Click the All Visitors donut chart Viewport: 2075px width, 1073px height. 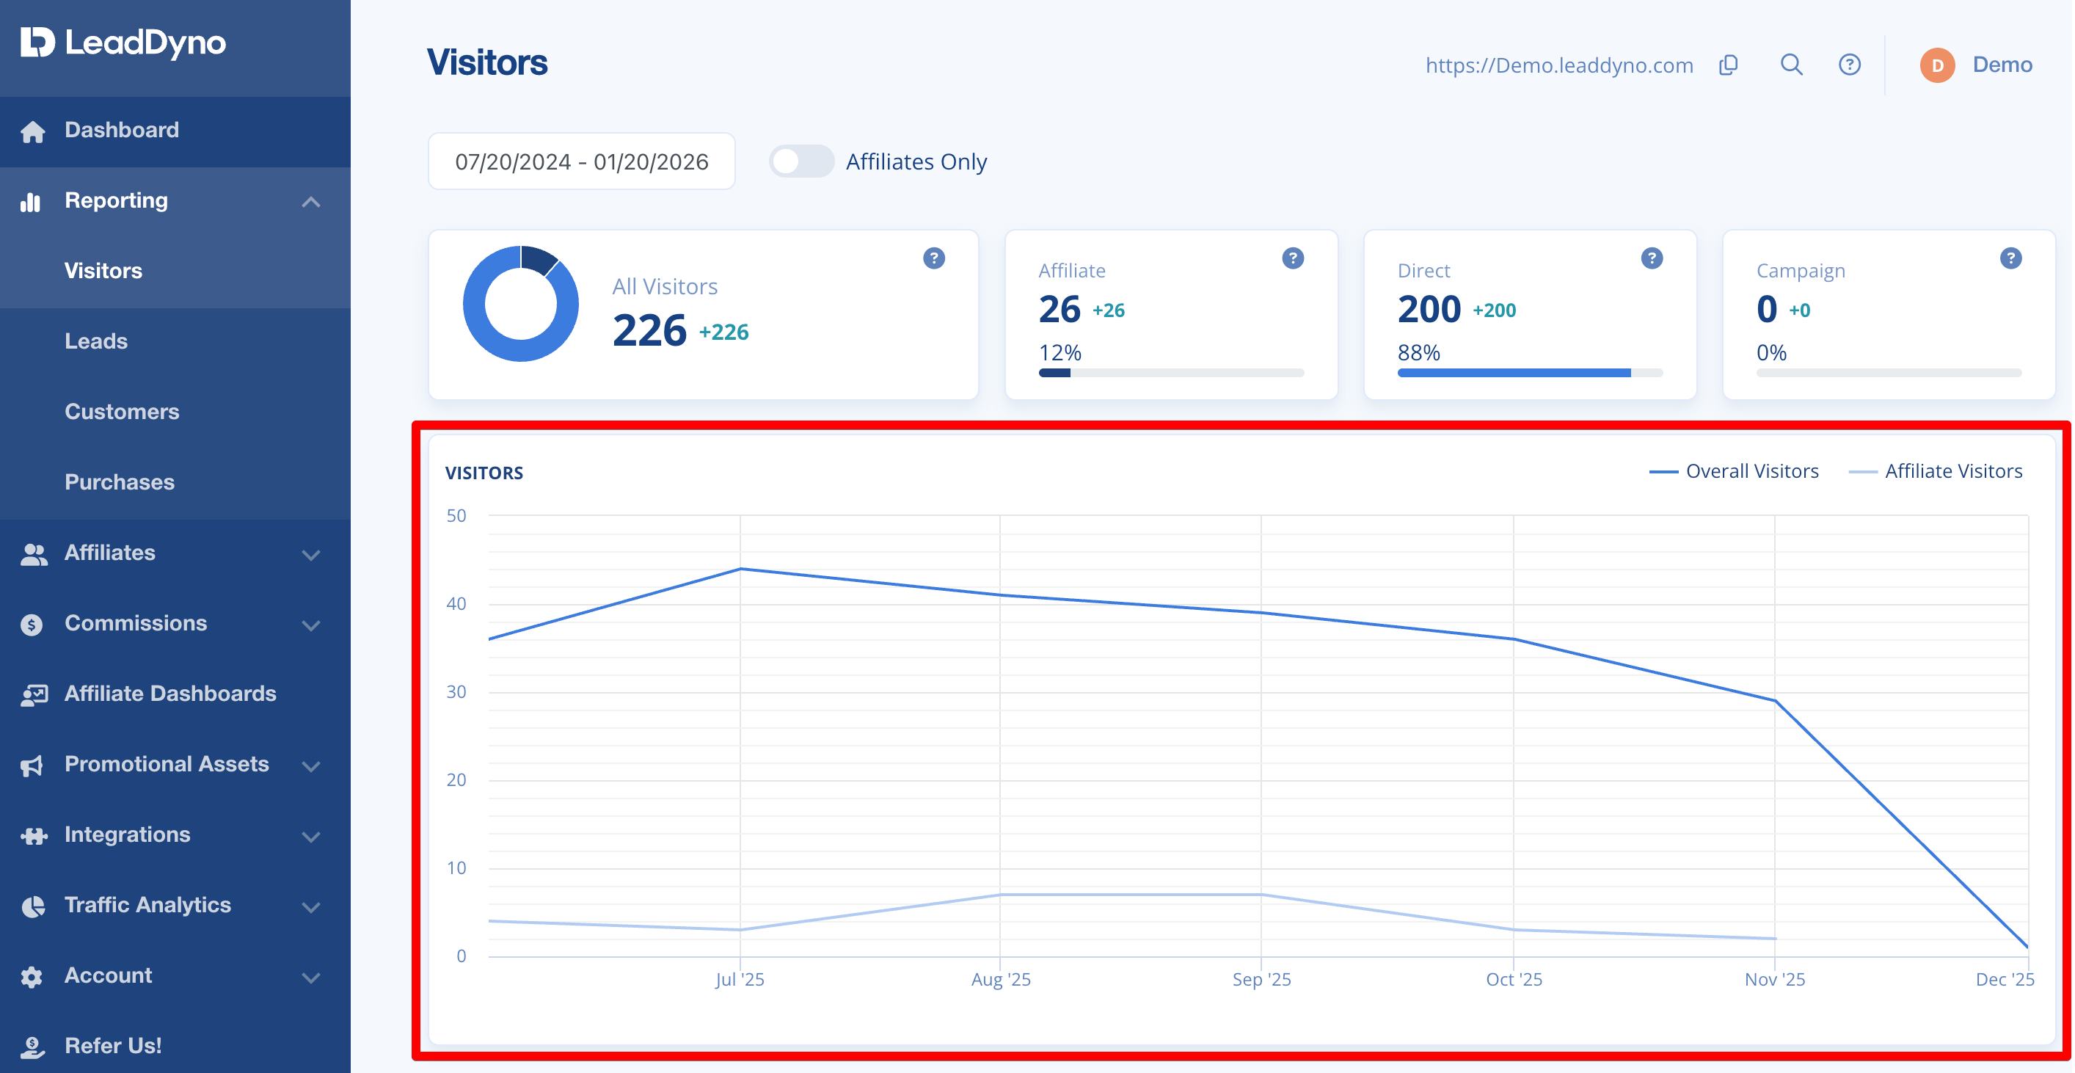[x=520, y=304]
